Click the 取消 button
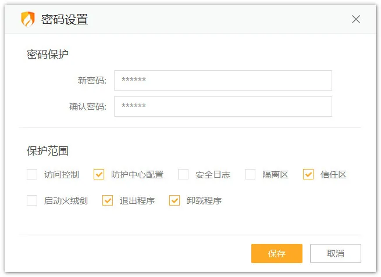The height and width of the screenshot is (277, 381). tap(336, 253)
